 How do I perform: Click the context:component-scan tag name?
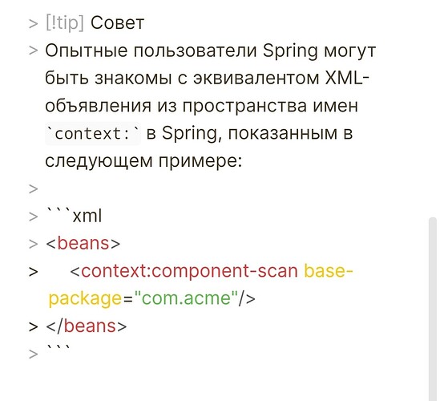point(189,271)
